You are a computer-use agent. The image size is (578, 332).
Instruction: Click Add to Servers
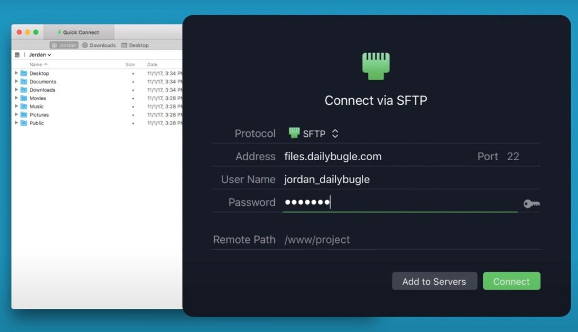coord(434,281)
